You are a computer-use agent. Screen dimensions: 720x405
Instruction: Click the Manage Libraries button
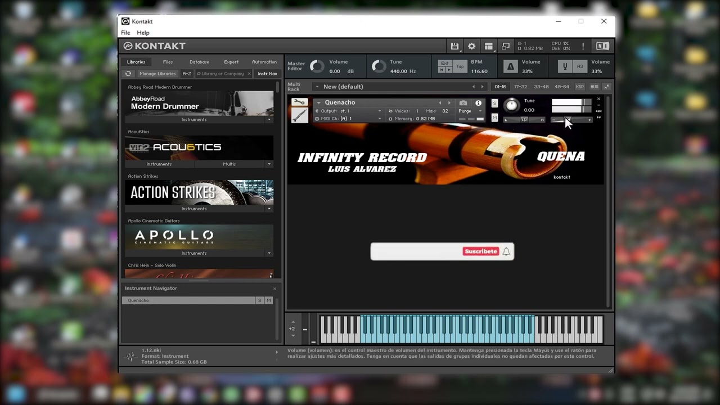coord(157,74)
